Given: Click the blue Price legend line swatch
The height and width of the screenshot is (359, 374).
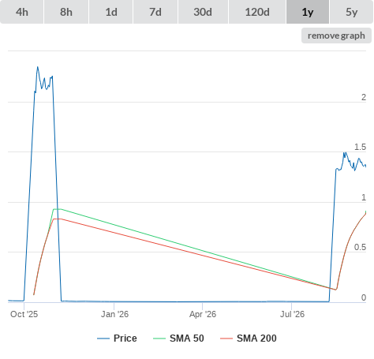Looking at the screenshot, I should pos(103,338).
